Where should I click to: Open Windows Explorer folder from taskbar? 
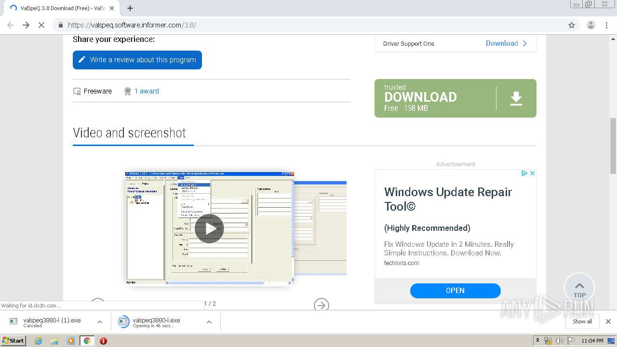click(x=54, y=341)
